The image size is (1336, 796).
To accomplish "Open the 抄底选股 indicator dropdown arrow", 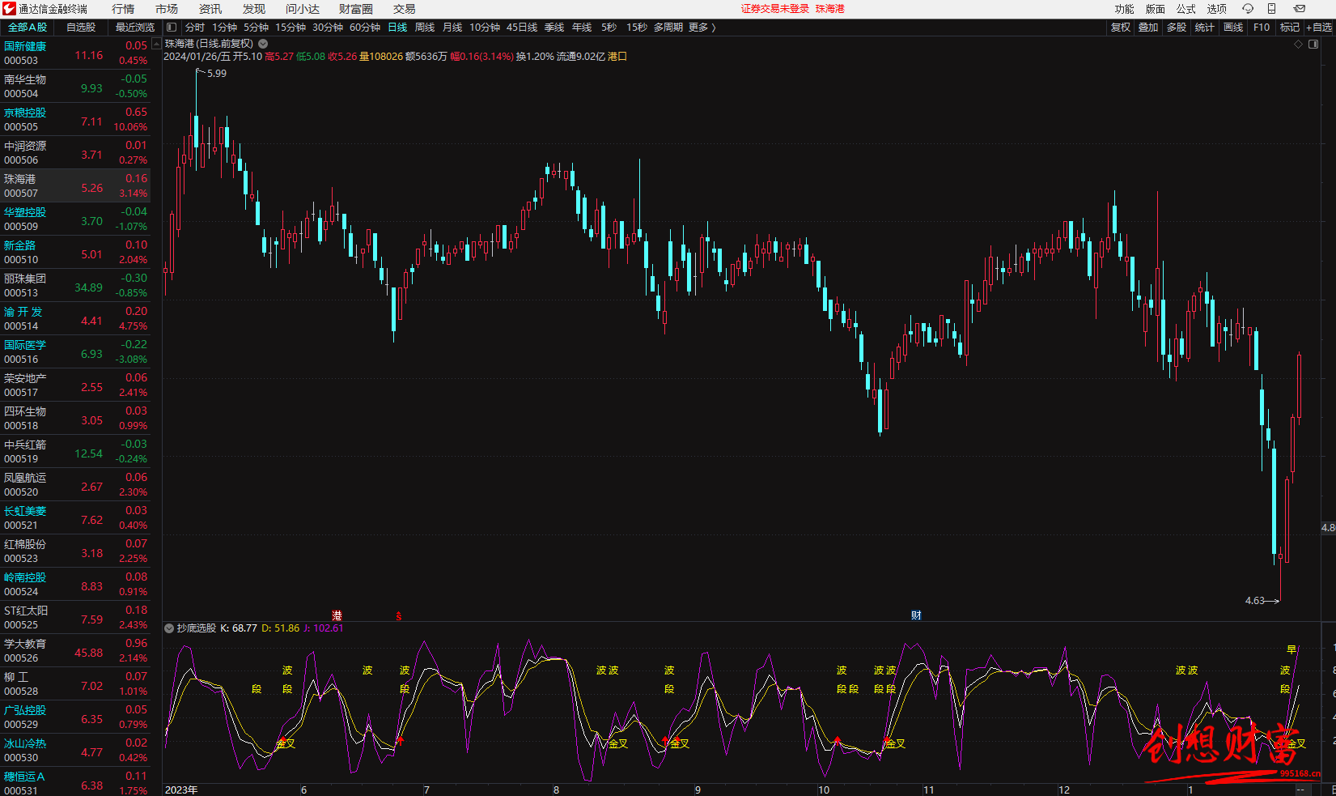I will click(169, 628).
